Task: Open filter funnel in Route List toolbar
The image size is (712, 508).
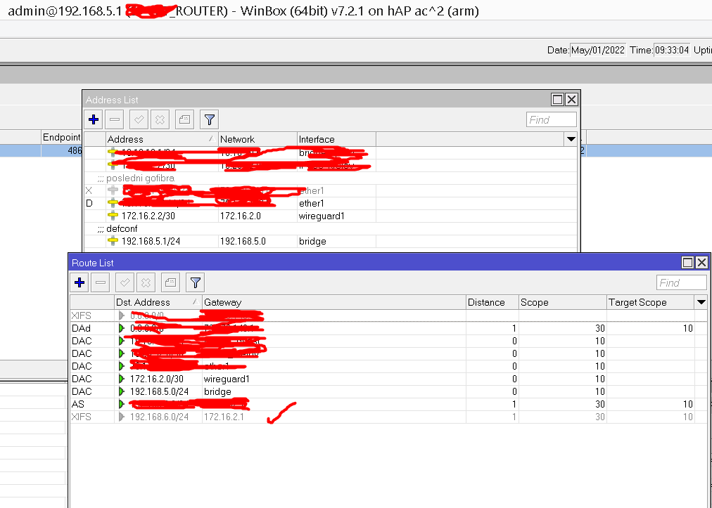Action: pyautogui.click(x=196, y=282)
